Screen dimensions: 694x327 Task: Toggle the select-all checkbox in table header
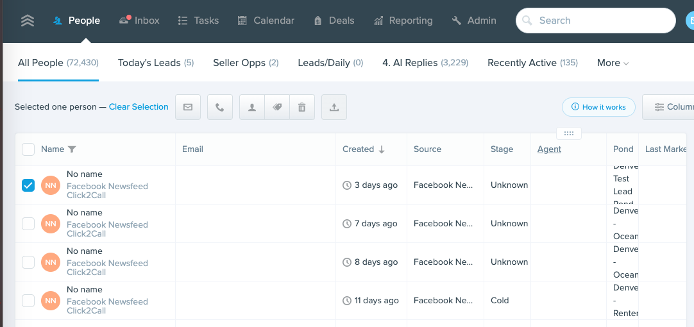pos(28,149)
